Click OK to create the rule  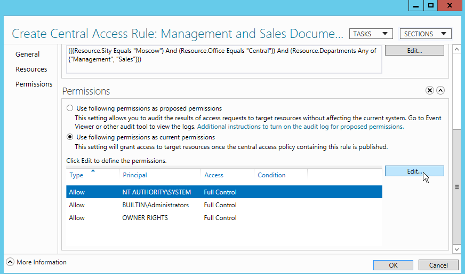click(393, 265)
